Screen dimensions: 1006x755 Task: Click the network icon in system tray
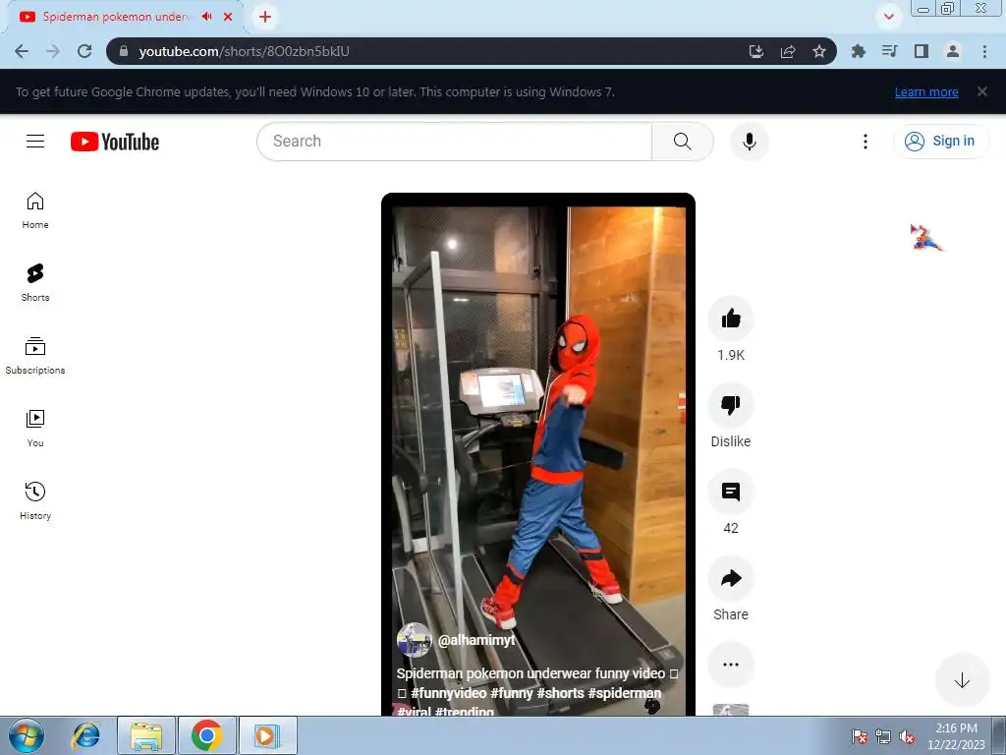click(x=883, y=737)
